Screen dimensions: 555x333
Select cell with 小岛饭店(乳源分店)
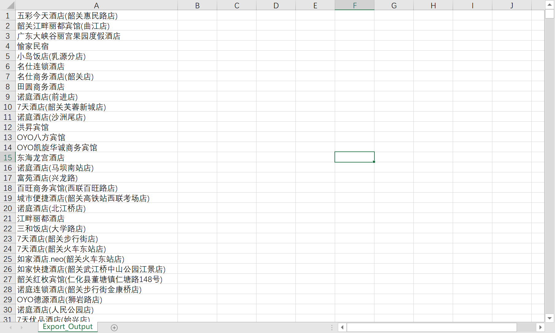click(x=96, y=56)
